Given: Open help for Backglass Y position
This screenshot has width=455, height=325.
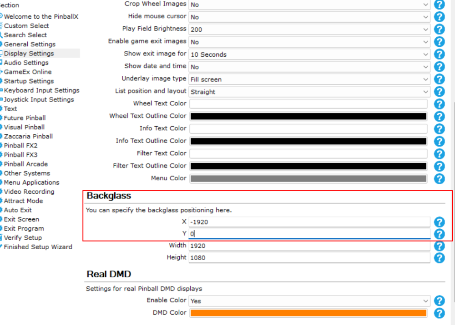Looking at the screenshot, I should click(440, 234).
